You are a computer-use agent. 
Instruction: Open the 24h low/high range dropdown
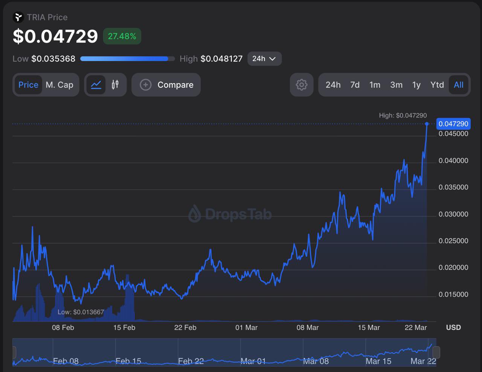pos(264,59)
